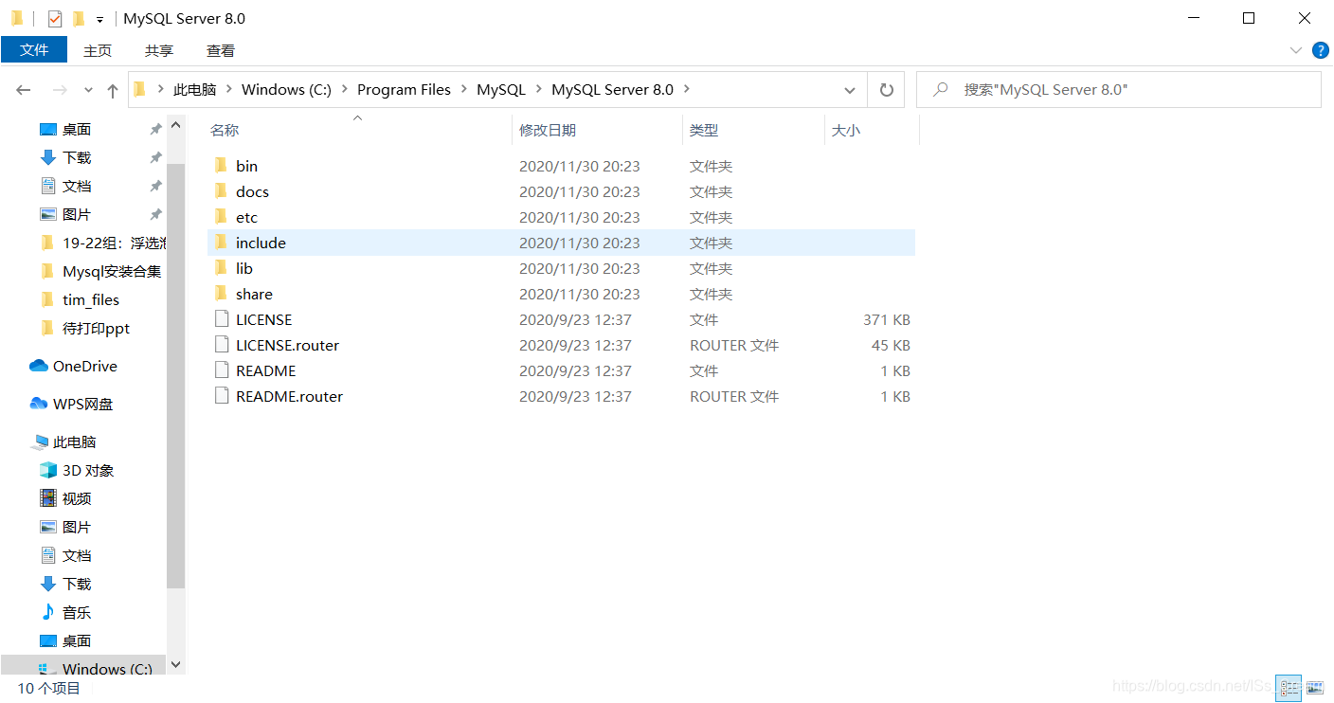Click navigation pane scroll up arrow

click(x=175, y=124)
